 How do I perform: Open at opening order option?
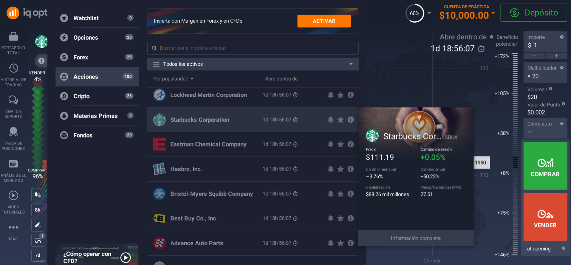[545, 249]
